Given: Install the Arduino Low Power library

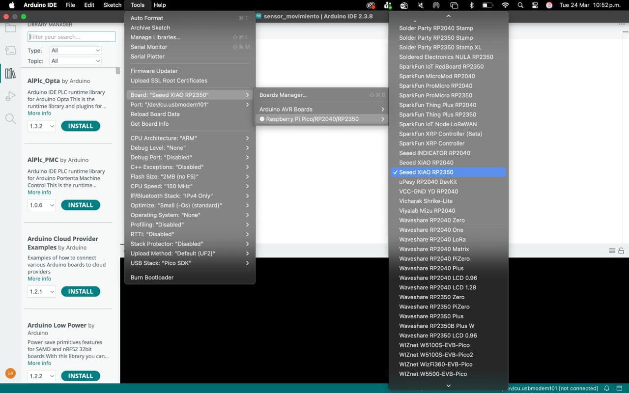Looking at the screenshot, I should 81,376.
